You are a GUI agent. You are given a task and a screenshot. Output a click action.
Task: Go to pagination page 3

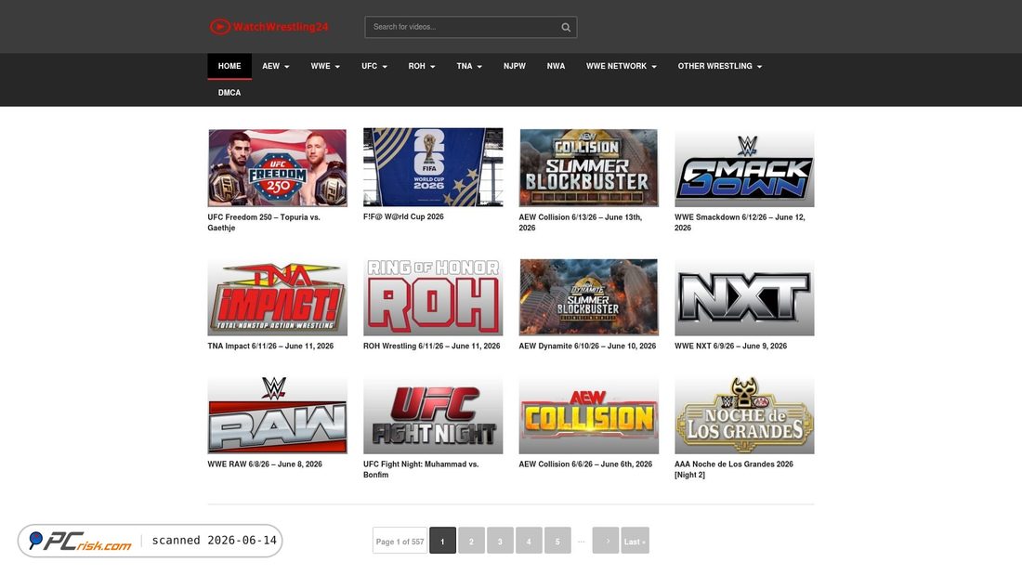click(500, 542)
